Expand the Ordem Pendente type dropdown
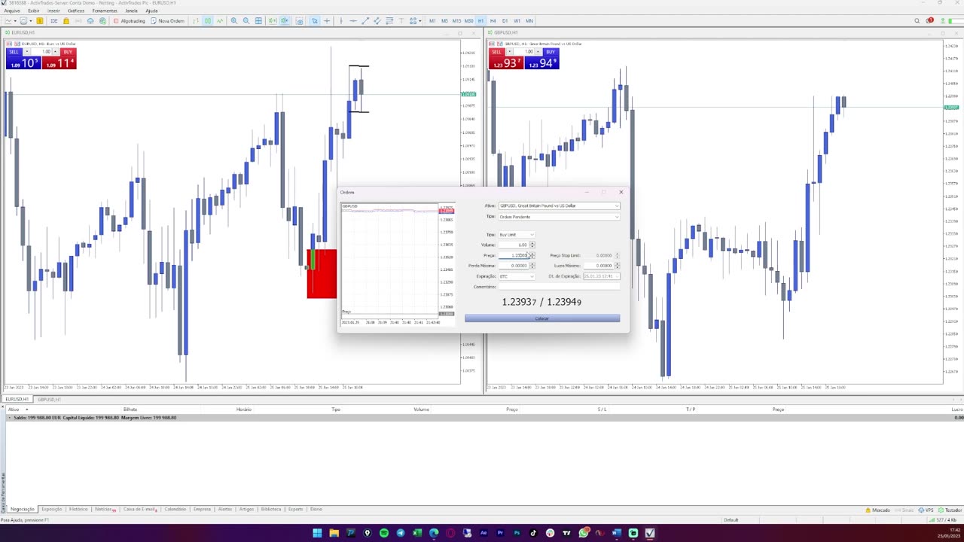This screenshot has height=542, width=964. click(617, 217)
